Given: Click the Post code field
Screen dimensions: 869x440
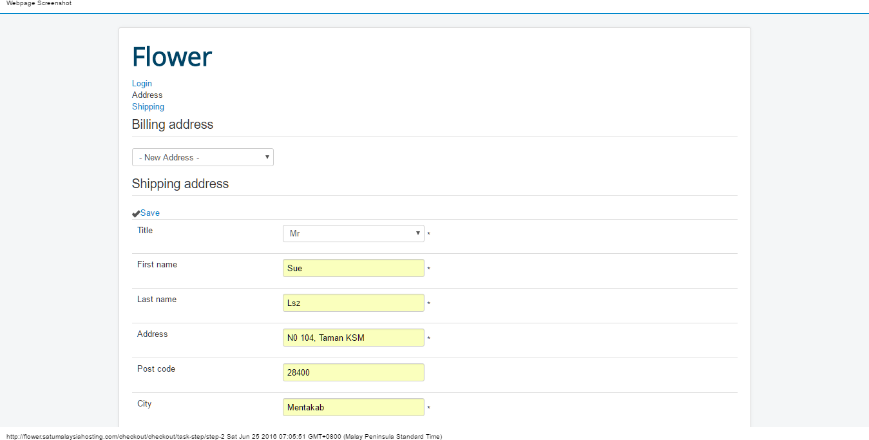Looking at the screenshot, I should (353, 372).
